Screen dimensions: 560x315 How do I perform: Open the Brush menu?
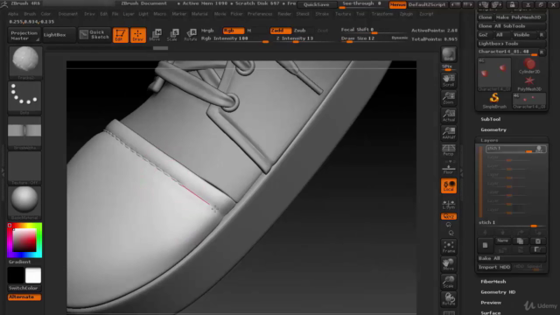click(30, 14)
